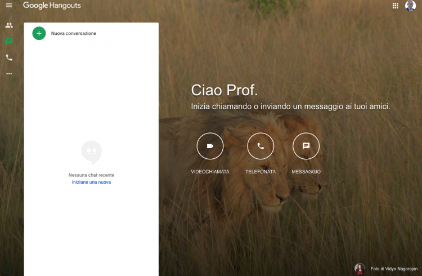Open the hamburger main menu
The width and height of the screenshot is (422, 276).
pyautogui.click(x=9, y=6)
